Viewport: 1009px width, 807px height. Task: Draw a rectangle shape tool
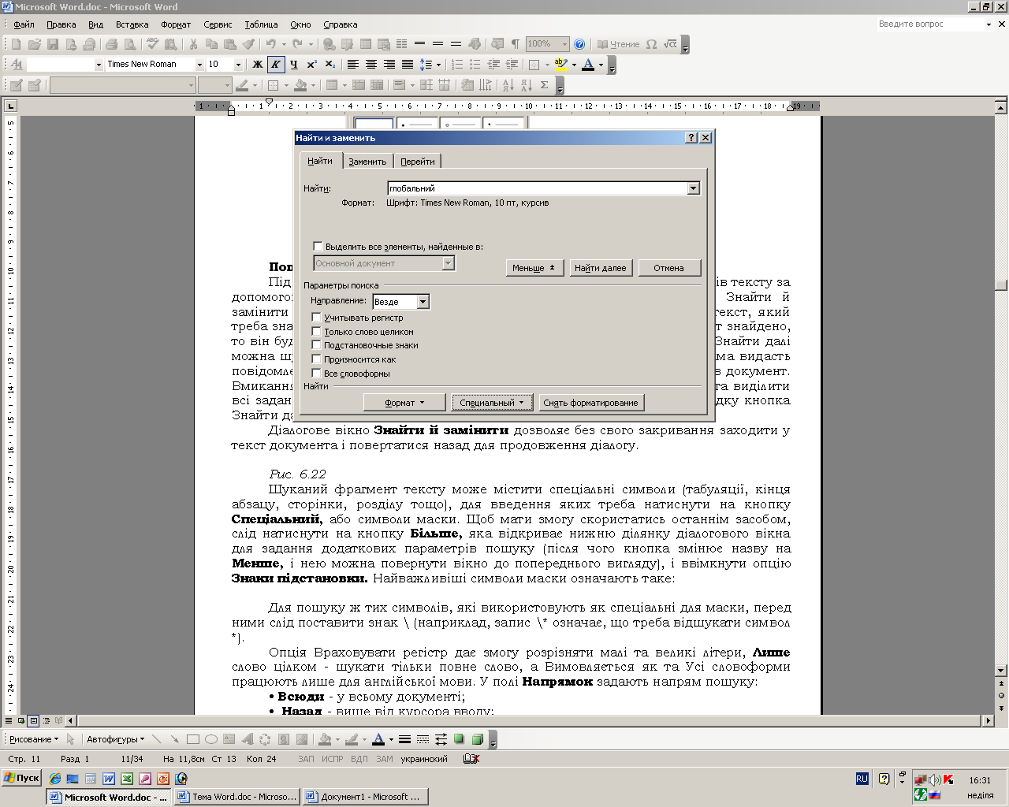193,739
